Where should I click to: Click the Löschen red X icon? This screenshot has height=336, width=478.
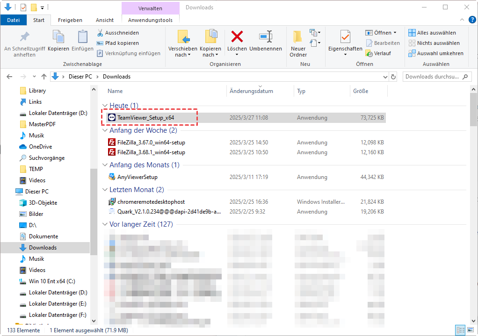237,36
